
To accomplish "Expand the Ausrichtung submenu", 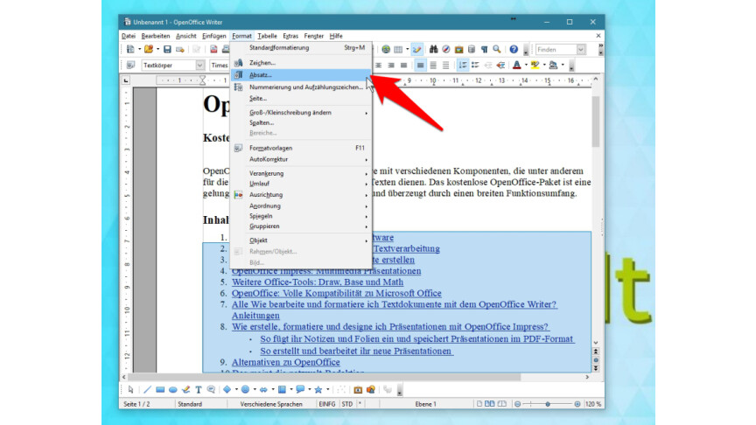I will click(301, 195).
